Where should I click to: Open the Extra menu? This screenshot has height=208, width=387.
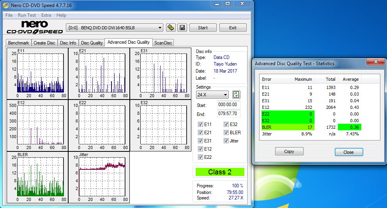tap(46, 15)
